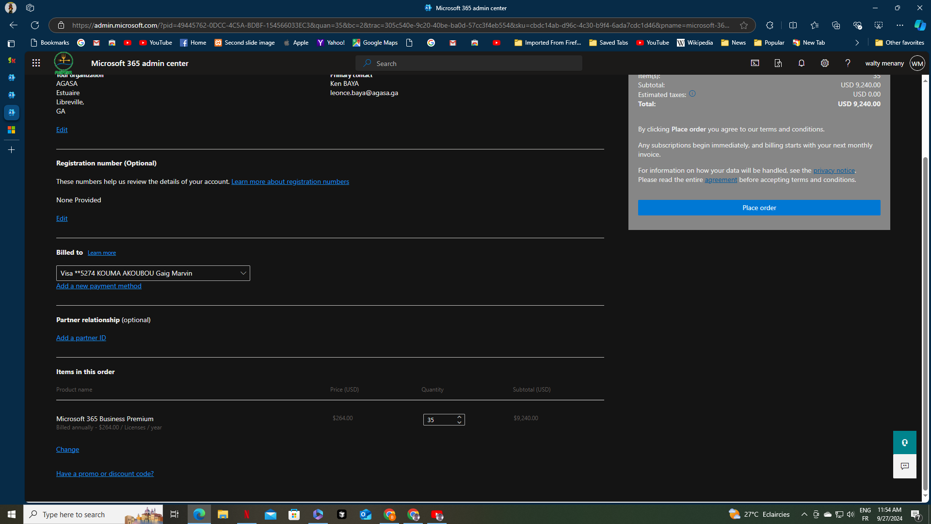Open Cloud Shell icon in admin header
This screenshot has height=524, width=931.
[755, 63]
